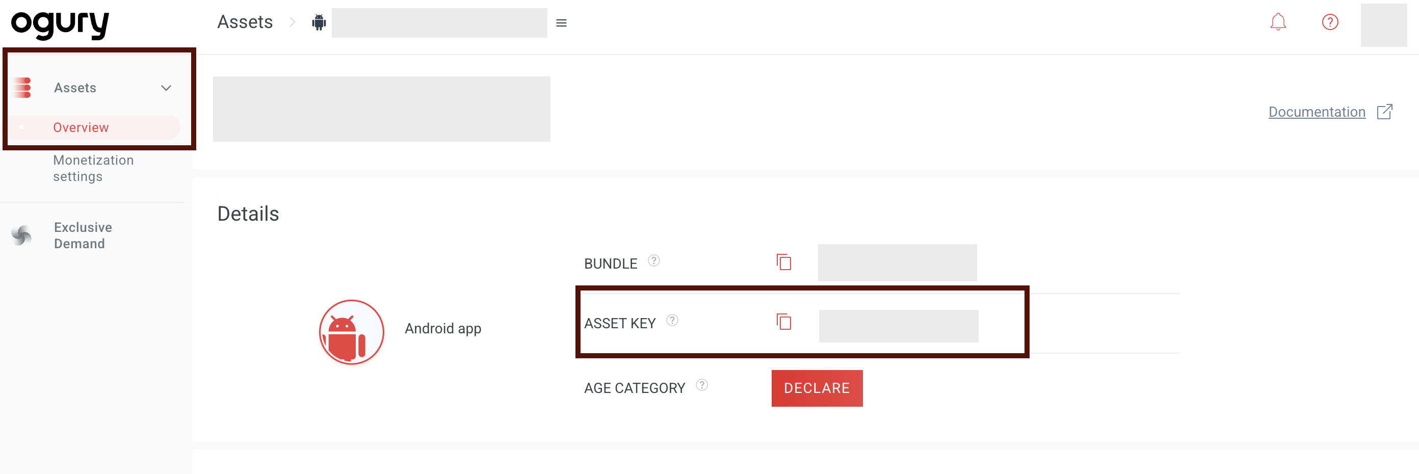Open the hamburger menu next to the breadcrumb

(x=561, y=22)
